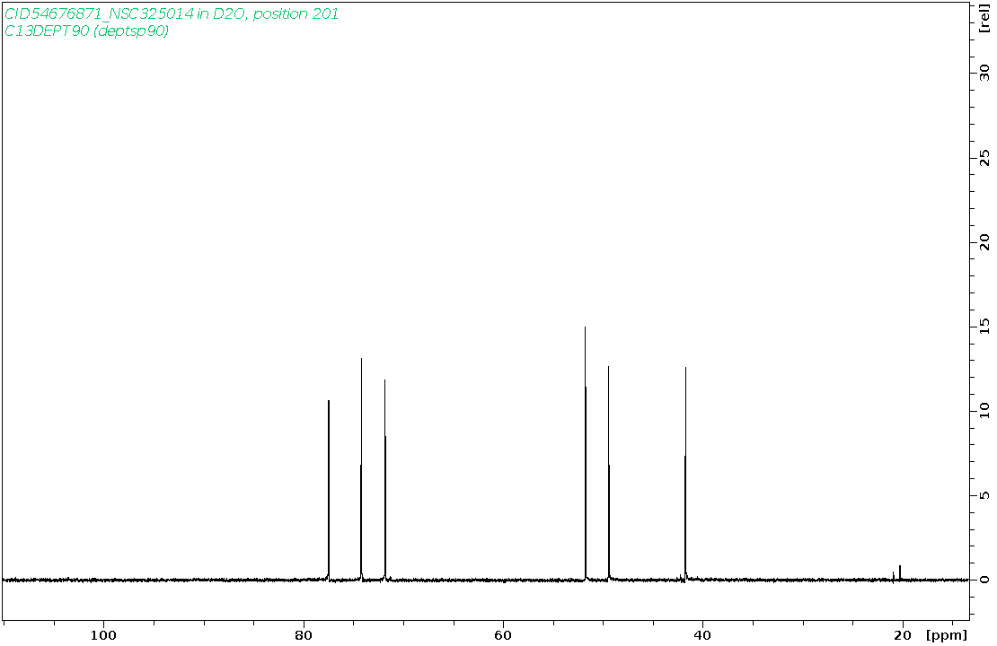This screenshot has height=646, width=997.
Task: Click the '40' tick label on ppm axis
Action: pyautogui.click(x=702, y=634)
